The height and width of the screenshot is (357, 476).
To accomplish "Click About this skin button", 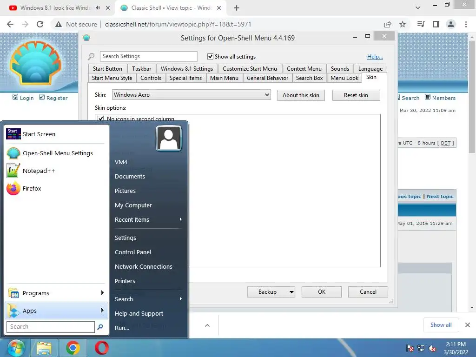I will [x=301, y=95].
